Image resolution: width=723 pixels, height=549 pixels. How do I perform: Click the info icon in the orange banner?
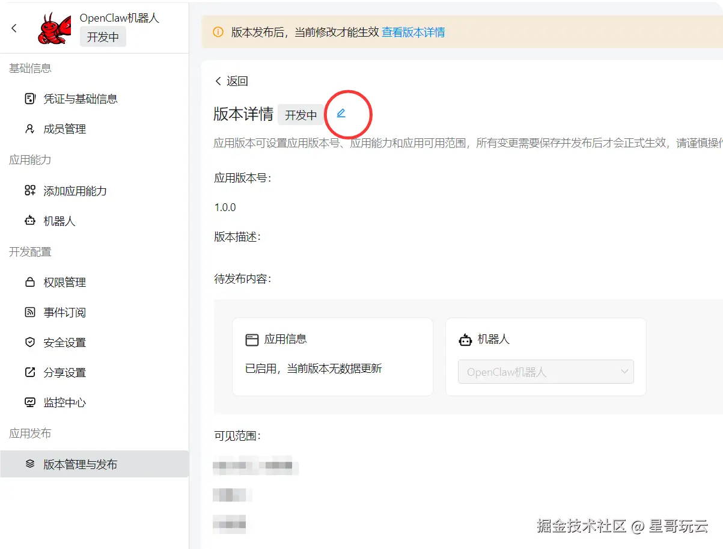pyautogui.click(x=218, y=32)
